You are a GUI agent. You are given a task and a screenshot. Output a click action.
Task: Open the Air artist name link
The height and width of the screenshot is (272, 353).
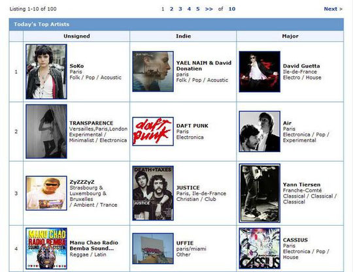pos(287,123)
